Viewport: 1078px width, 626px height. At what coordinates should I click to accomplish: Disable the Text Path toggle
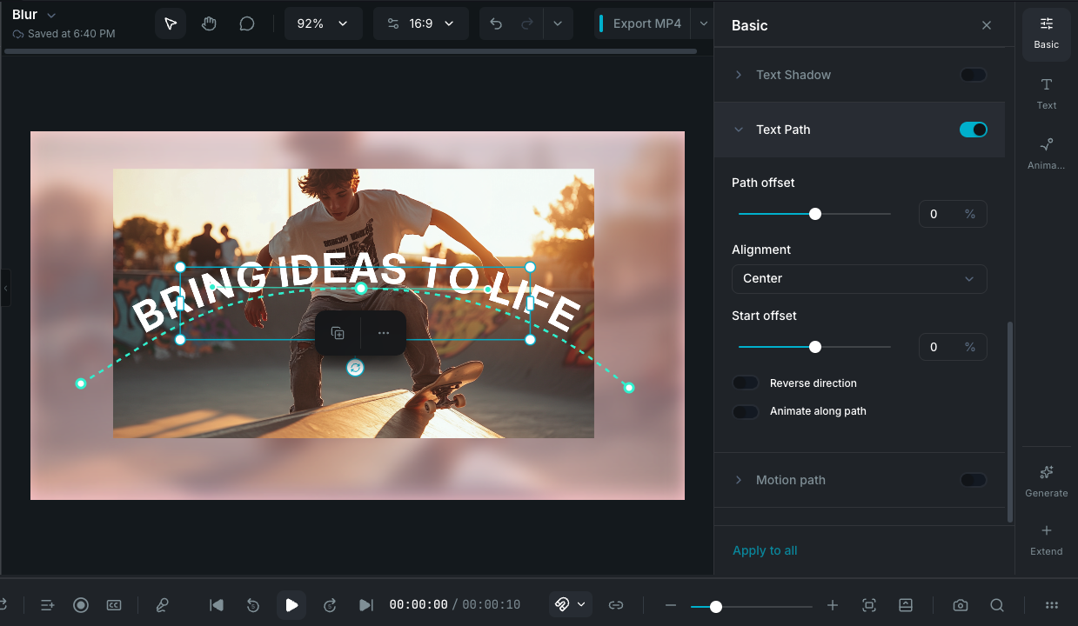973,130
